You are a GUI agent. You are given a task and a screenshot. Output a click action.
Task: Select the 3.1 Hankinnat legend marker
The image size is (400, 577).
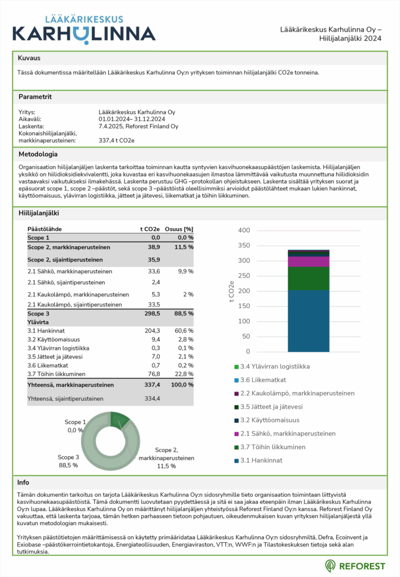235,461
